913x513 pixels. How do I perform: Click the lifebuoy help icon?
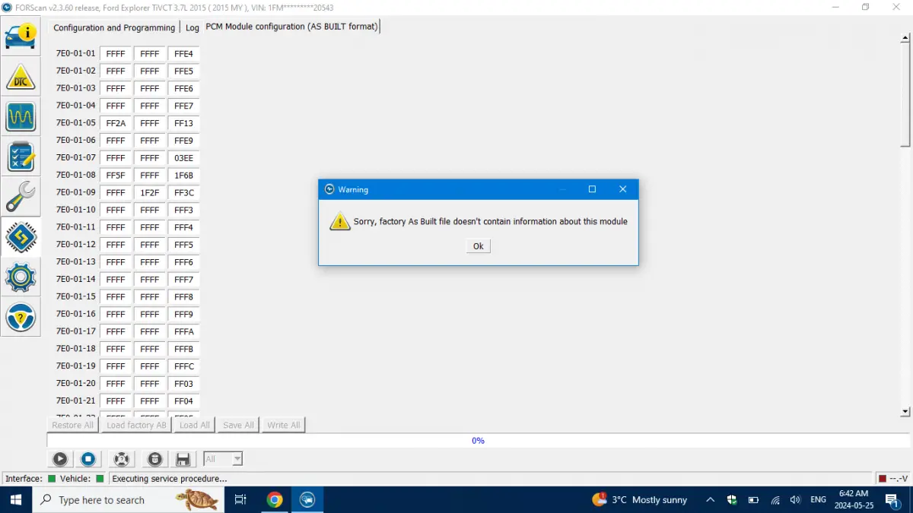coord(120,458)
